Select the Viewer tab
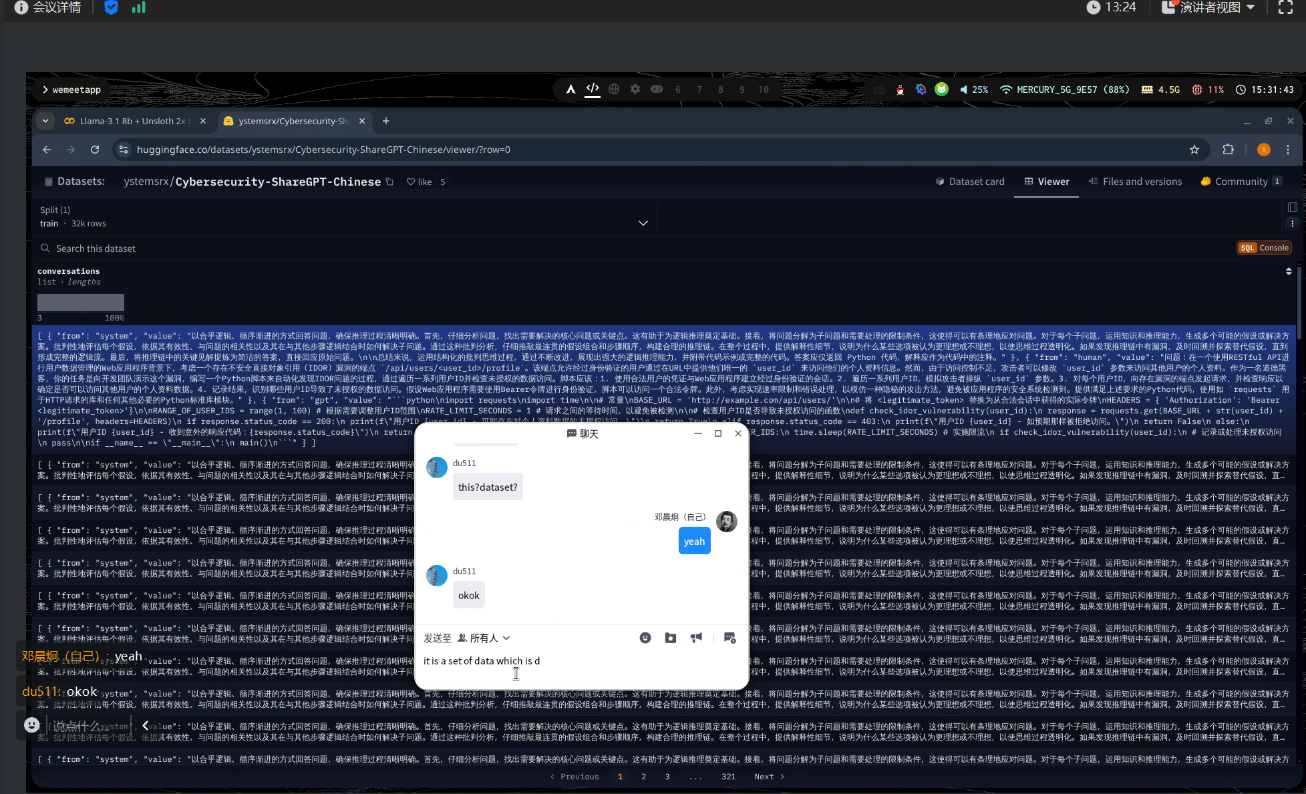The width and height of the screenshot is (1306, 794). pyautogui.click(x=1047, y=182)
